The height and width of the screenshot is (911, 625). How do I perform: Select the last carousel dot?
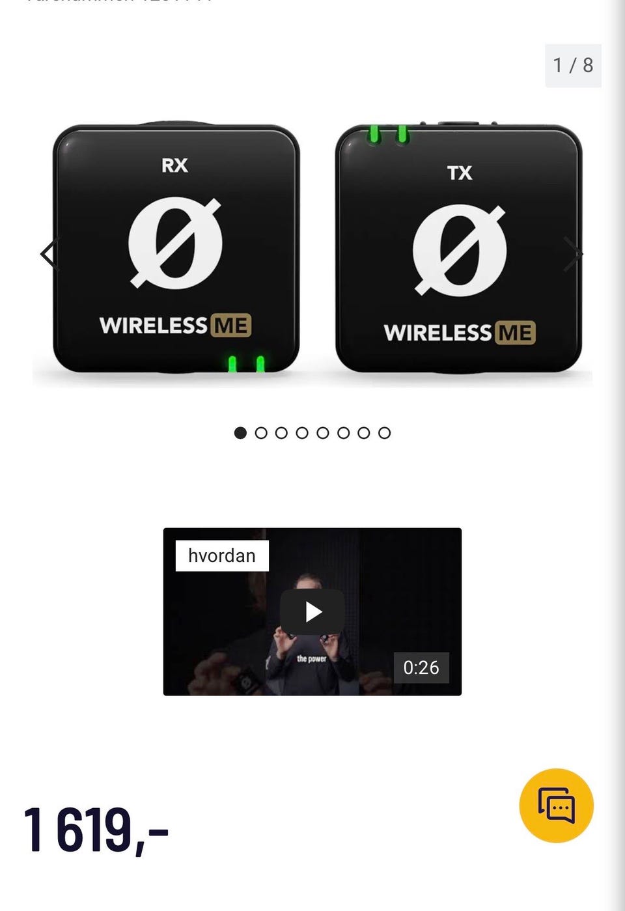[x=385, y=433]
